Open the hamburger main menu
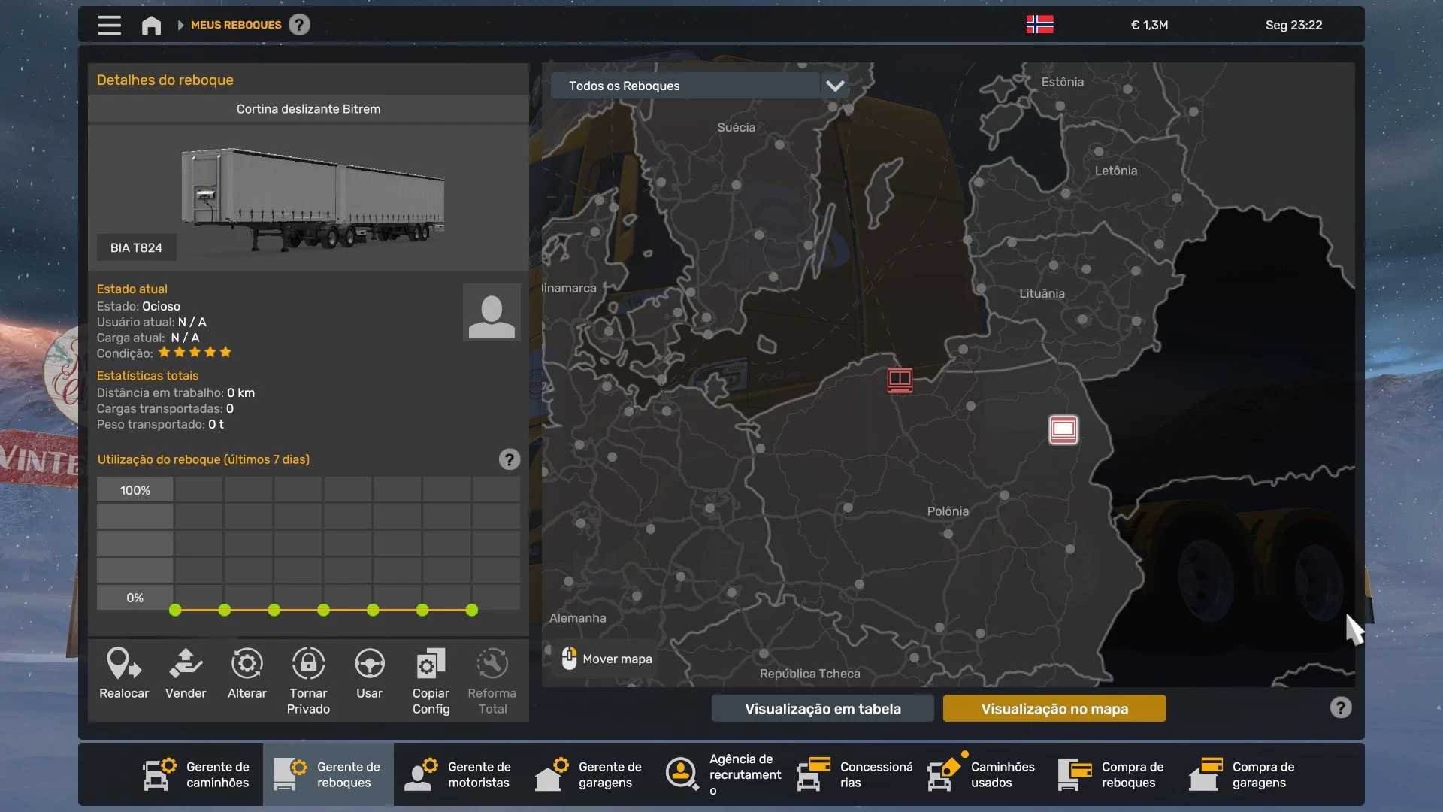1443x812 pixels. click(x=110, y=26)
